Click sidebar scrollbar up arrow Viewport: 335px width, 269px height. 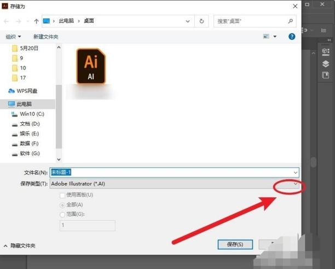(59, 47)
